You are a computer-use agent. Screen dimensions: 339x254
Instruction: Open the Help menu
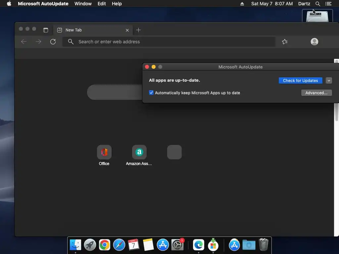click(117, 4)
